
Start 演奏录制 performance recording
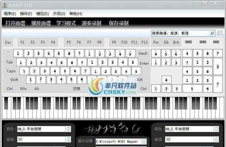[92, 23]
